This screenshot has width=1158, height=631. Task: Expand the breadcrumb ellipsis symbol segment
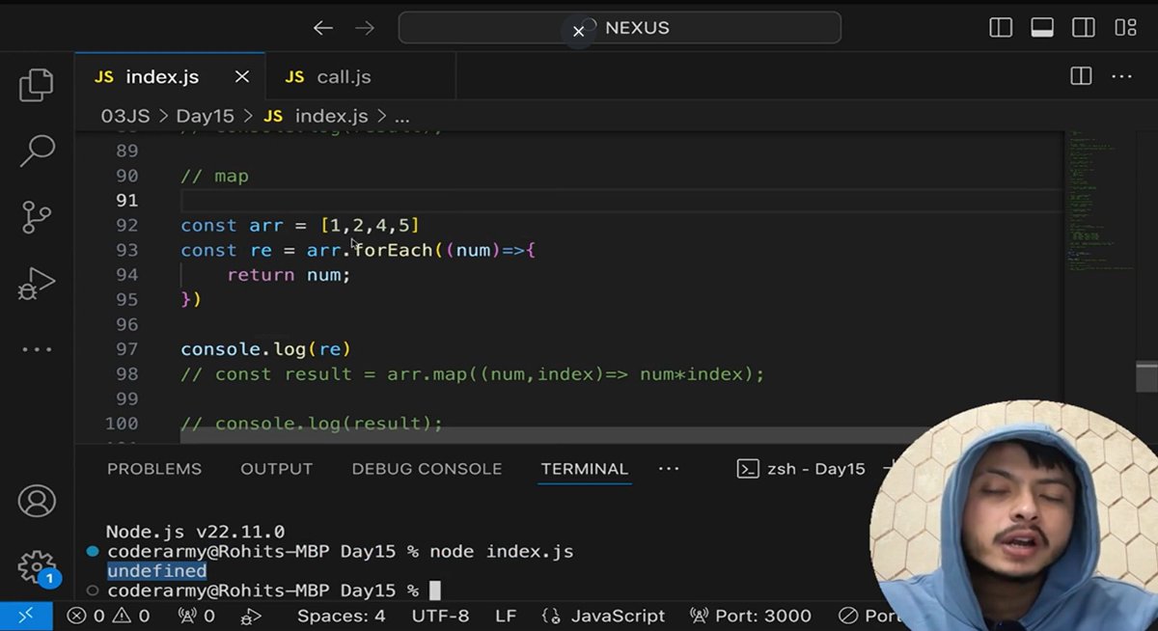pos(401,117)
